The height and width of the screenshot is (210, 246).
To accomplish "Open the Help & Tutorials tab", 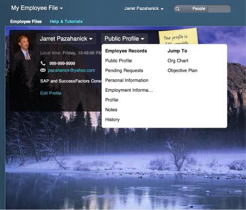I will point(66,22).
